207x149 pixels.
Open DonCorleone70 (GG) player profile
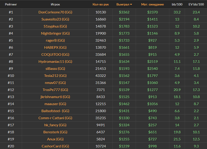coord(55,12)
